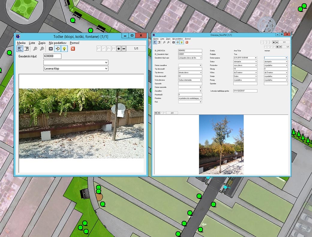Switch to table view icon in Točke toolbar
Image resolution: width=312 pixels, height=237 pixels.
tap(26, 49)
